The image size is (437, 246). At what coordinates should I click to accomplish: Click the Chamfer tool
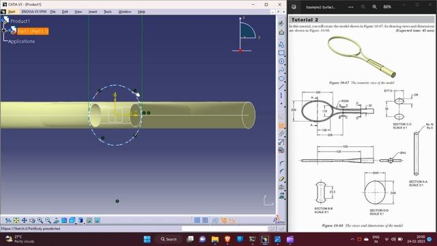tap(281, 172)
